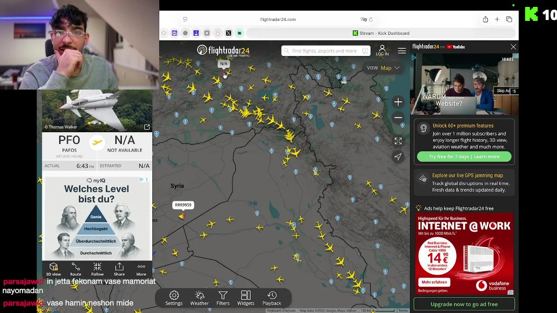
Task: Open Unlock 60+ premium features link
Action: 463,126
